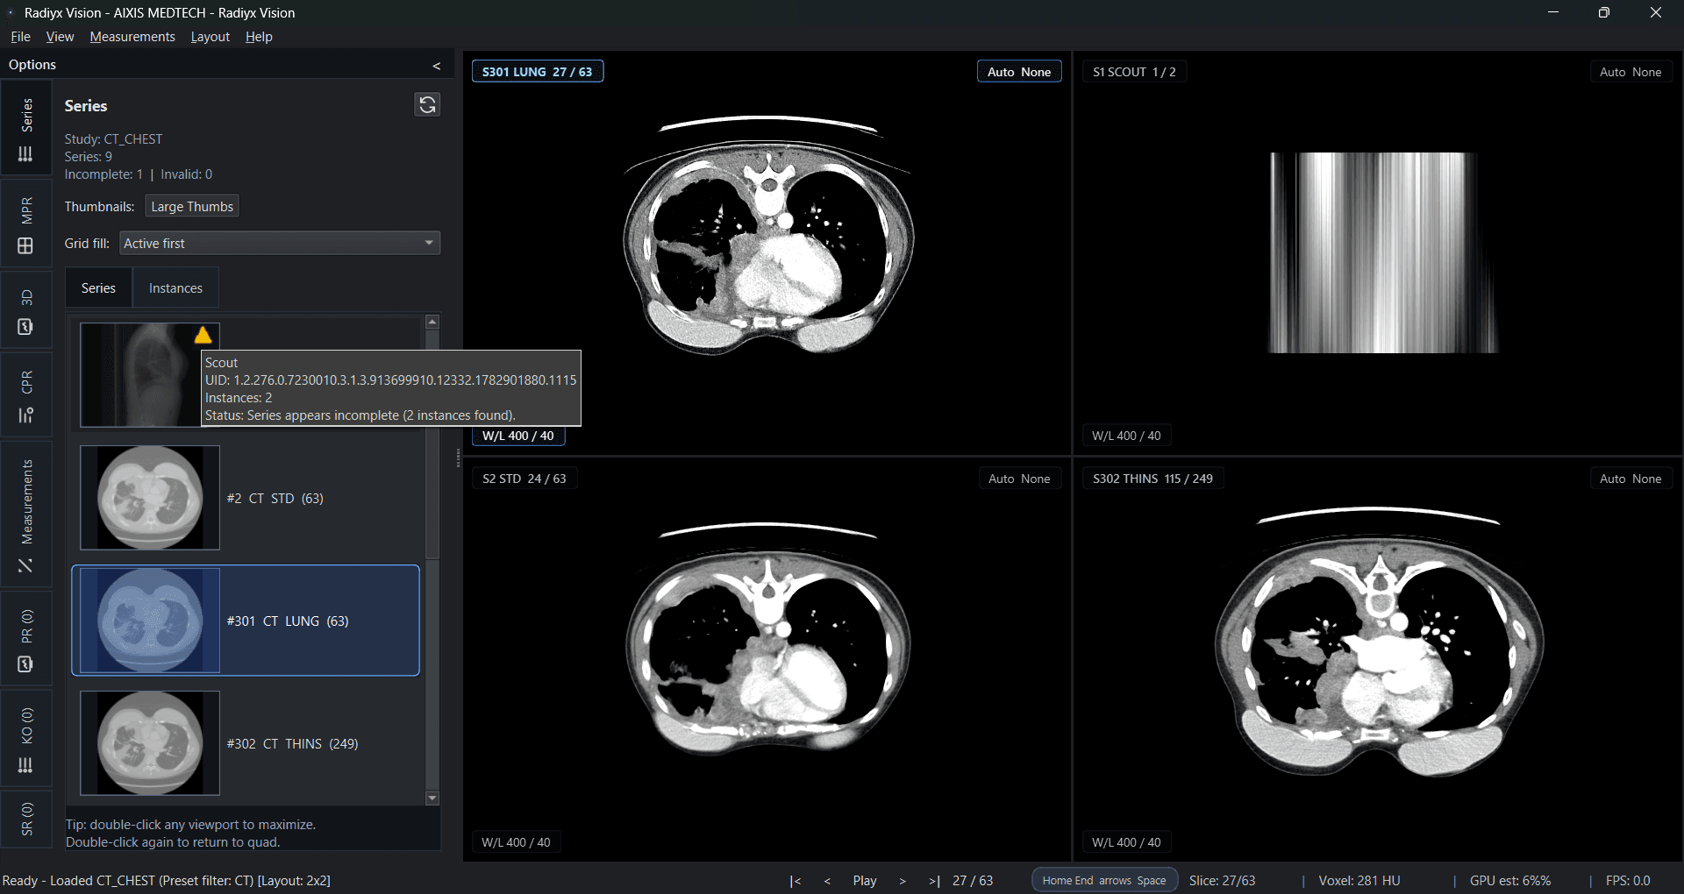Open the MPR sidebar panel

26,225
